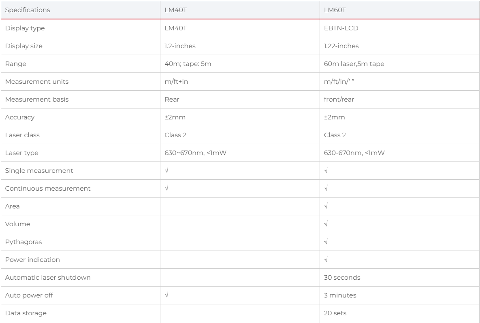This screenshot has width=480, height=323.
Task: Click the LM60T Pythagoras check mark
Action: pyautogui.click(x=326, y=242)
